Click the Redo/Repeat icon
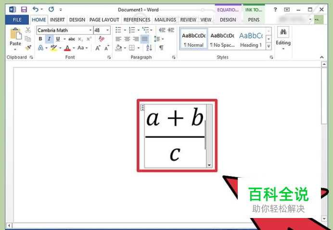The image size is (333, 230). tap(51, 9)
